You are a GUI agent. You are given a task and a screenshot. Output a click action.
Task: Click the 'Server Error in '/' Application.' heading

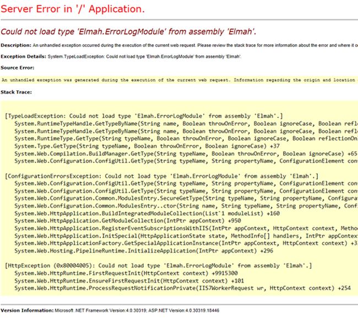click(73, 9)
